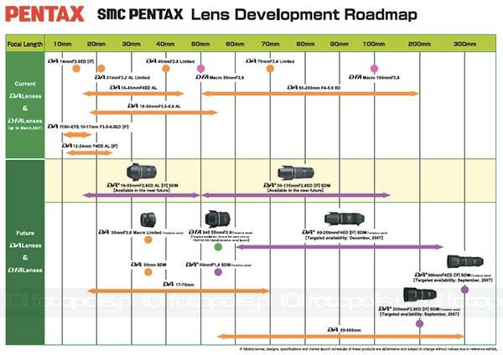Click the DA* 60-250mm F4ED lens photo

345,219
